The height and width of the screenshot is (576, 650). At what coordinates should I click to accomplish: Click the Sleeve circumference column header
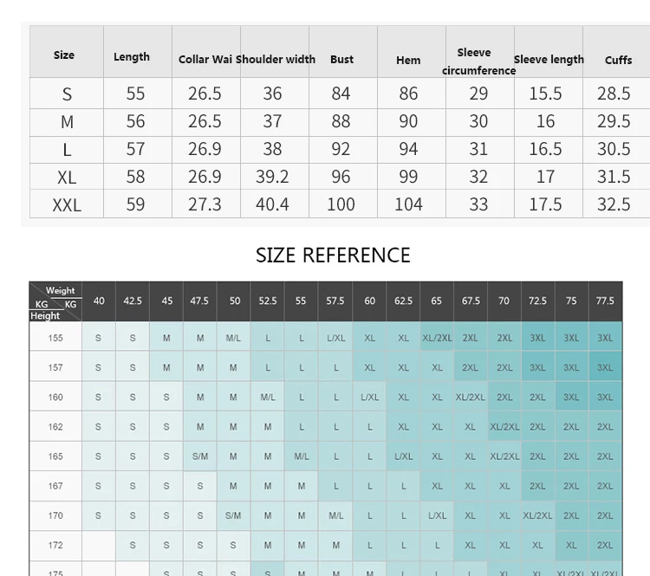pos(478,61)
